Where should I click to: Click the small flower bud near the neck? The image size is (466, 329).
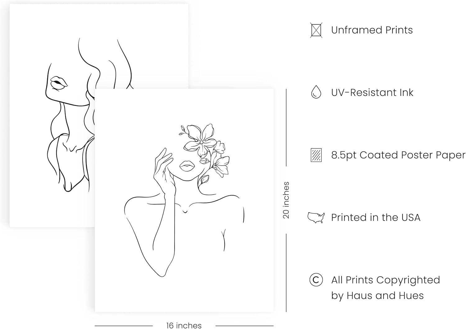point(204,179)
